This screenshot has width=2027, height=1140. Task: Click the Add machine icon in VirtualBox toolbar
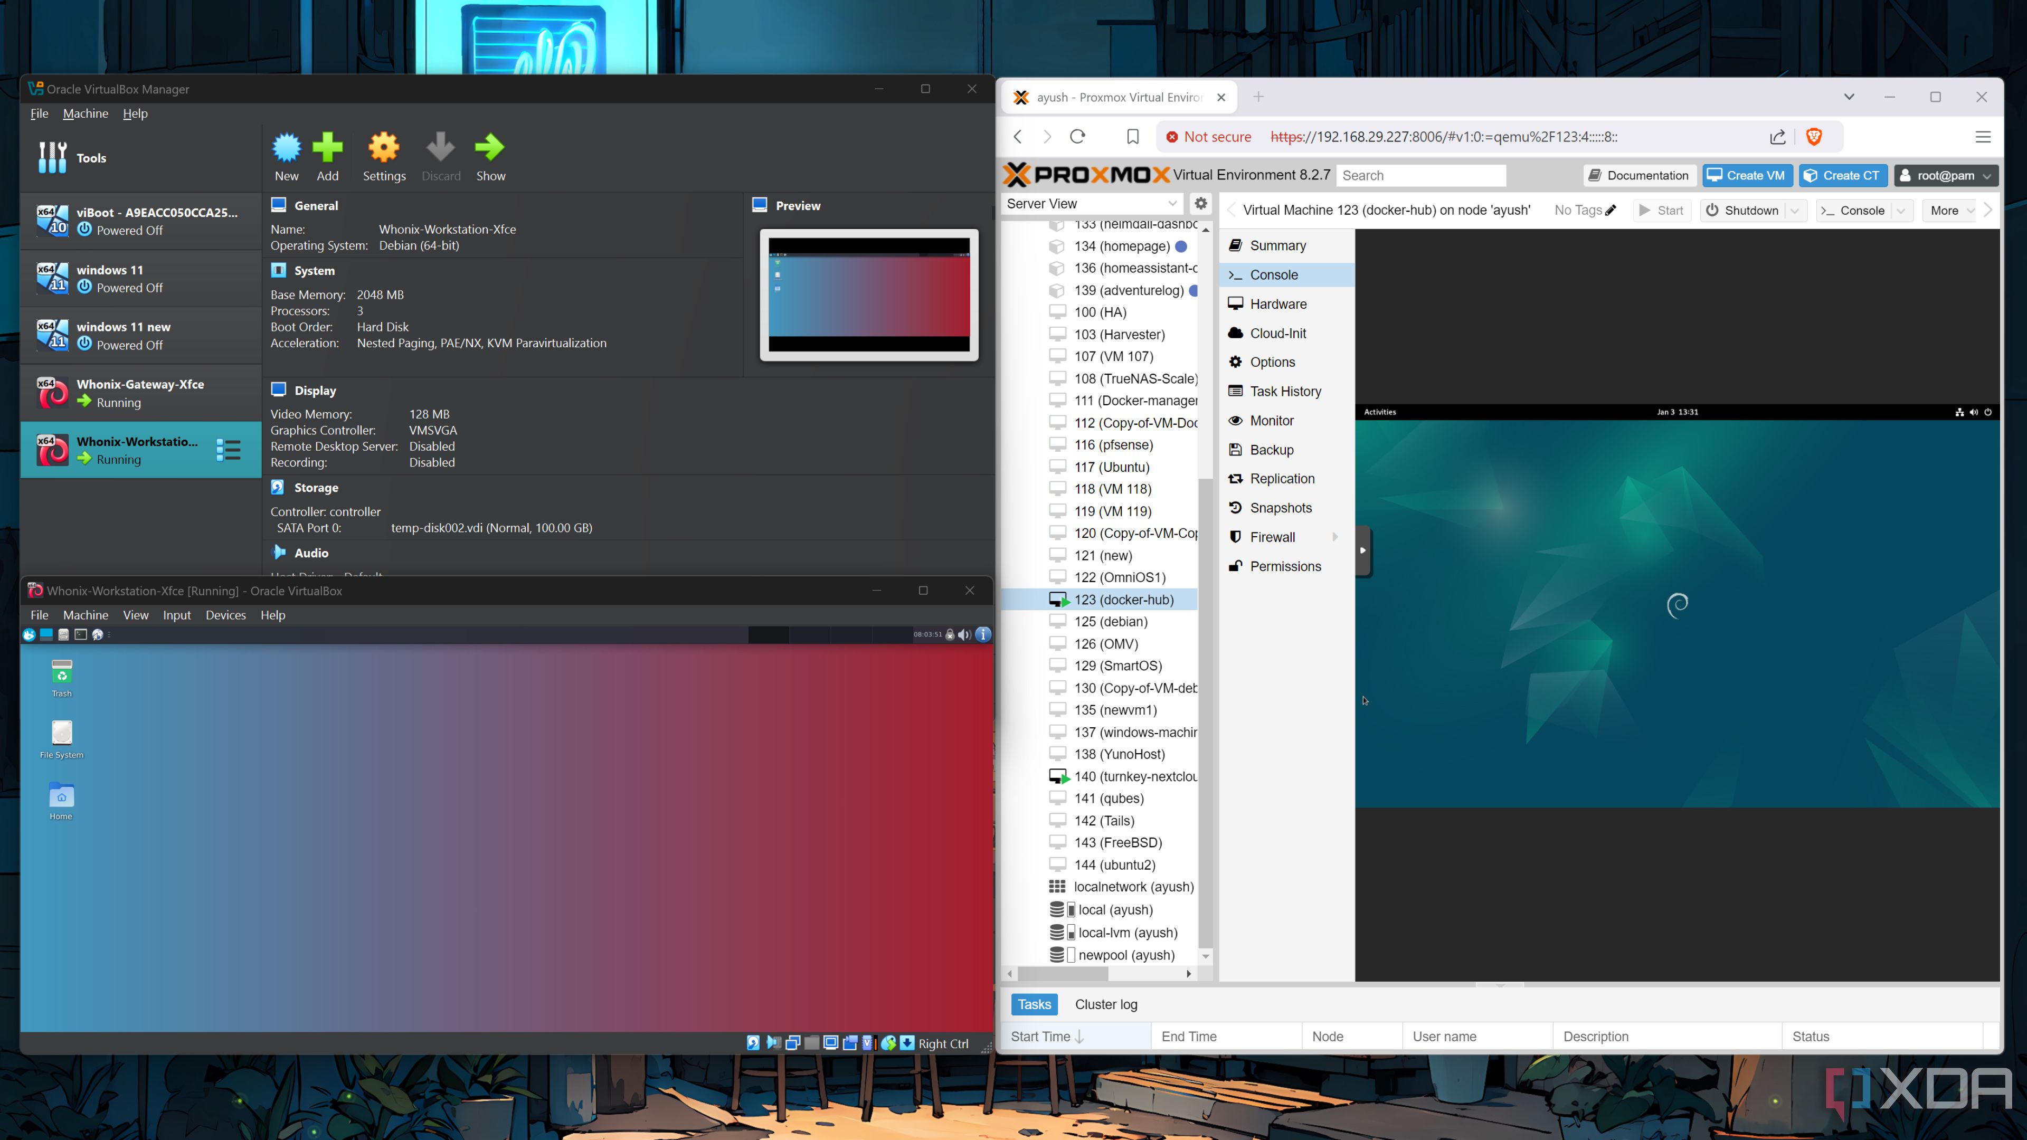click(x=328, y=146)
